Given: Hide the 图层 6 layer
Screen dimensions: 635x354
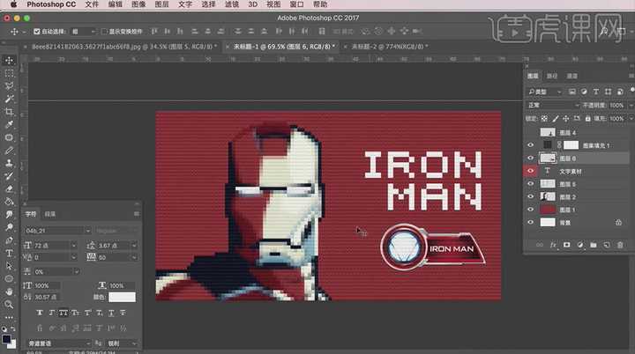Looking at the screenshot, I should tap(531, 158).
